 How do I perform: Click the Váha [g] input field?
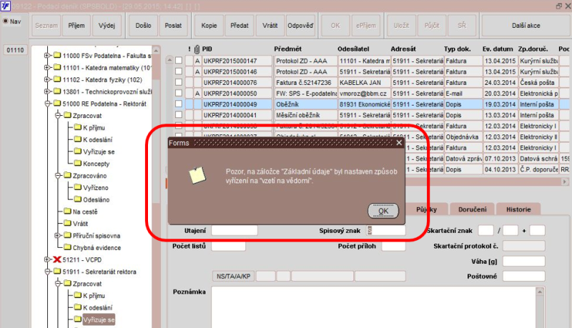click(524, 261)
